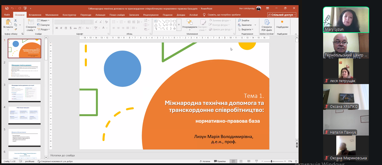Expand the Layout (Макет) dropdown
This screenshot has height=165, width=382.
coord(43,20)
